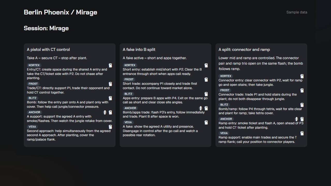
Task: Click VEXA's smoke grenade icon in B split card
Action: click(x=206, y=122)
